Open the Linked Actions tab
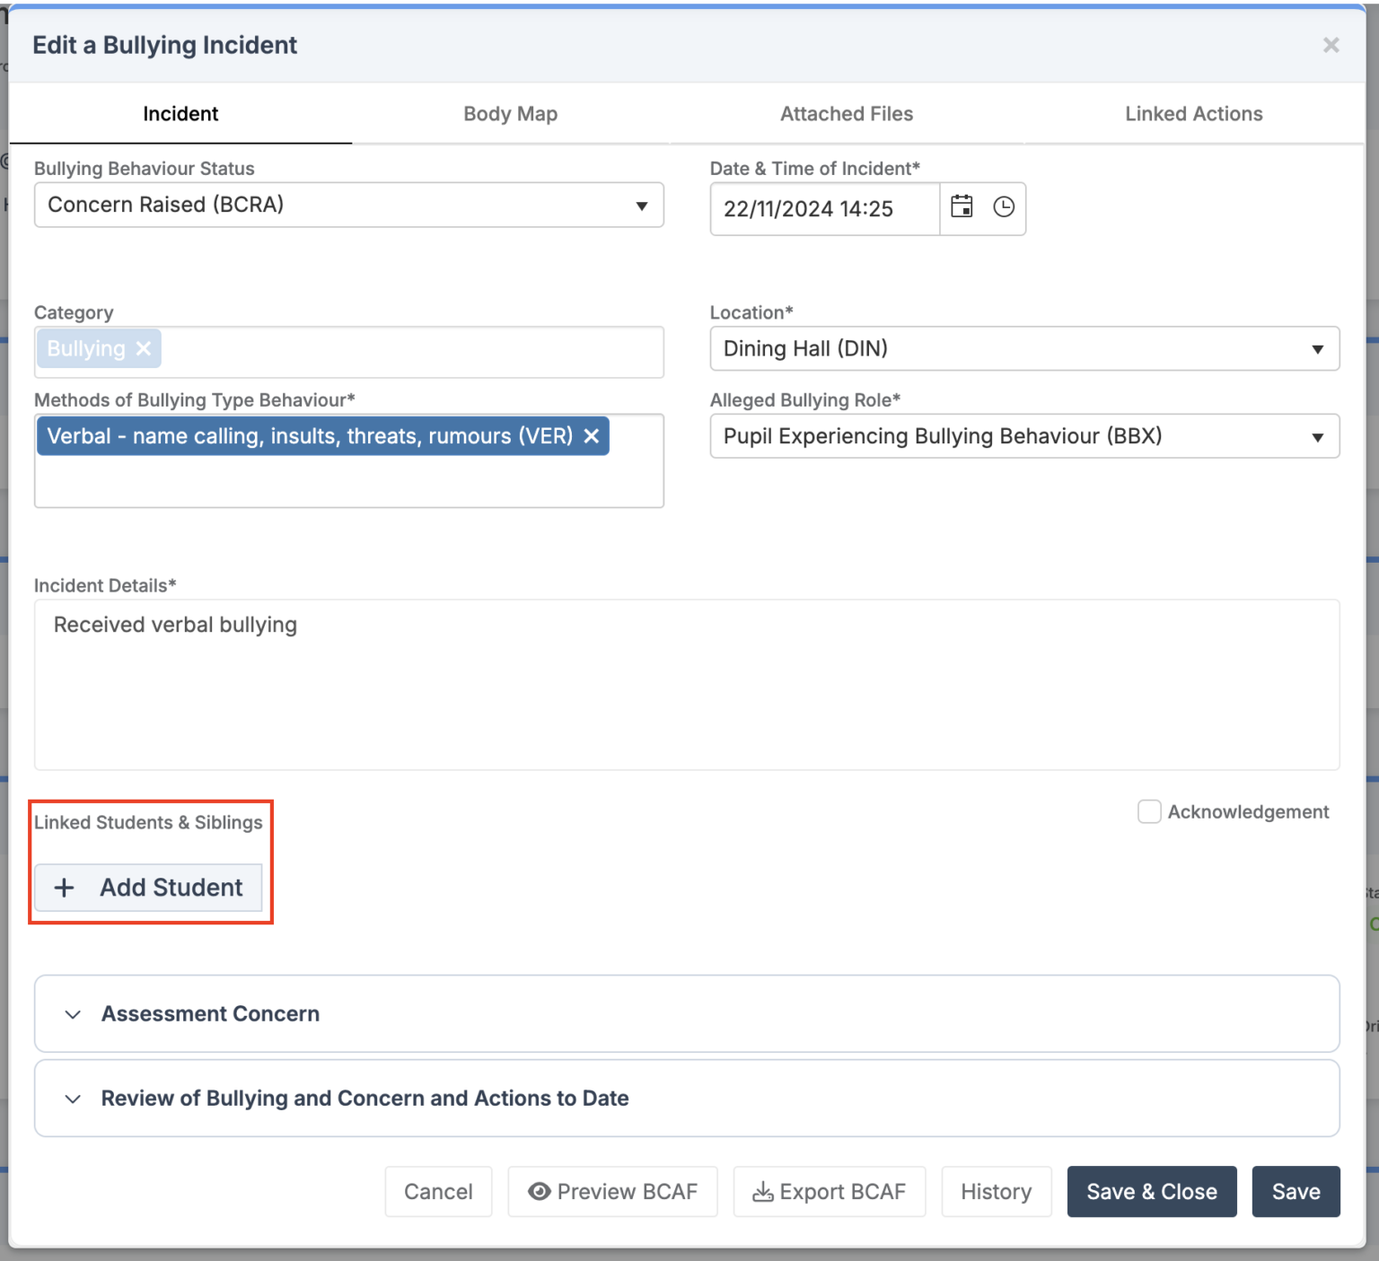This screenshot has width=1379, height=1261. [x=1192, y=113]
